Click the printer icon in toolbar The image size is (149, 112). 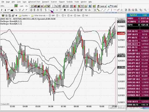click(x=64, y=6)
